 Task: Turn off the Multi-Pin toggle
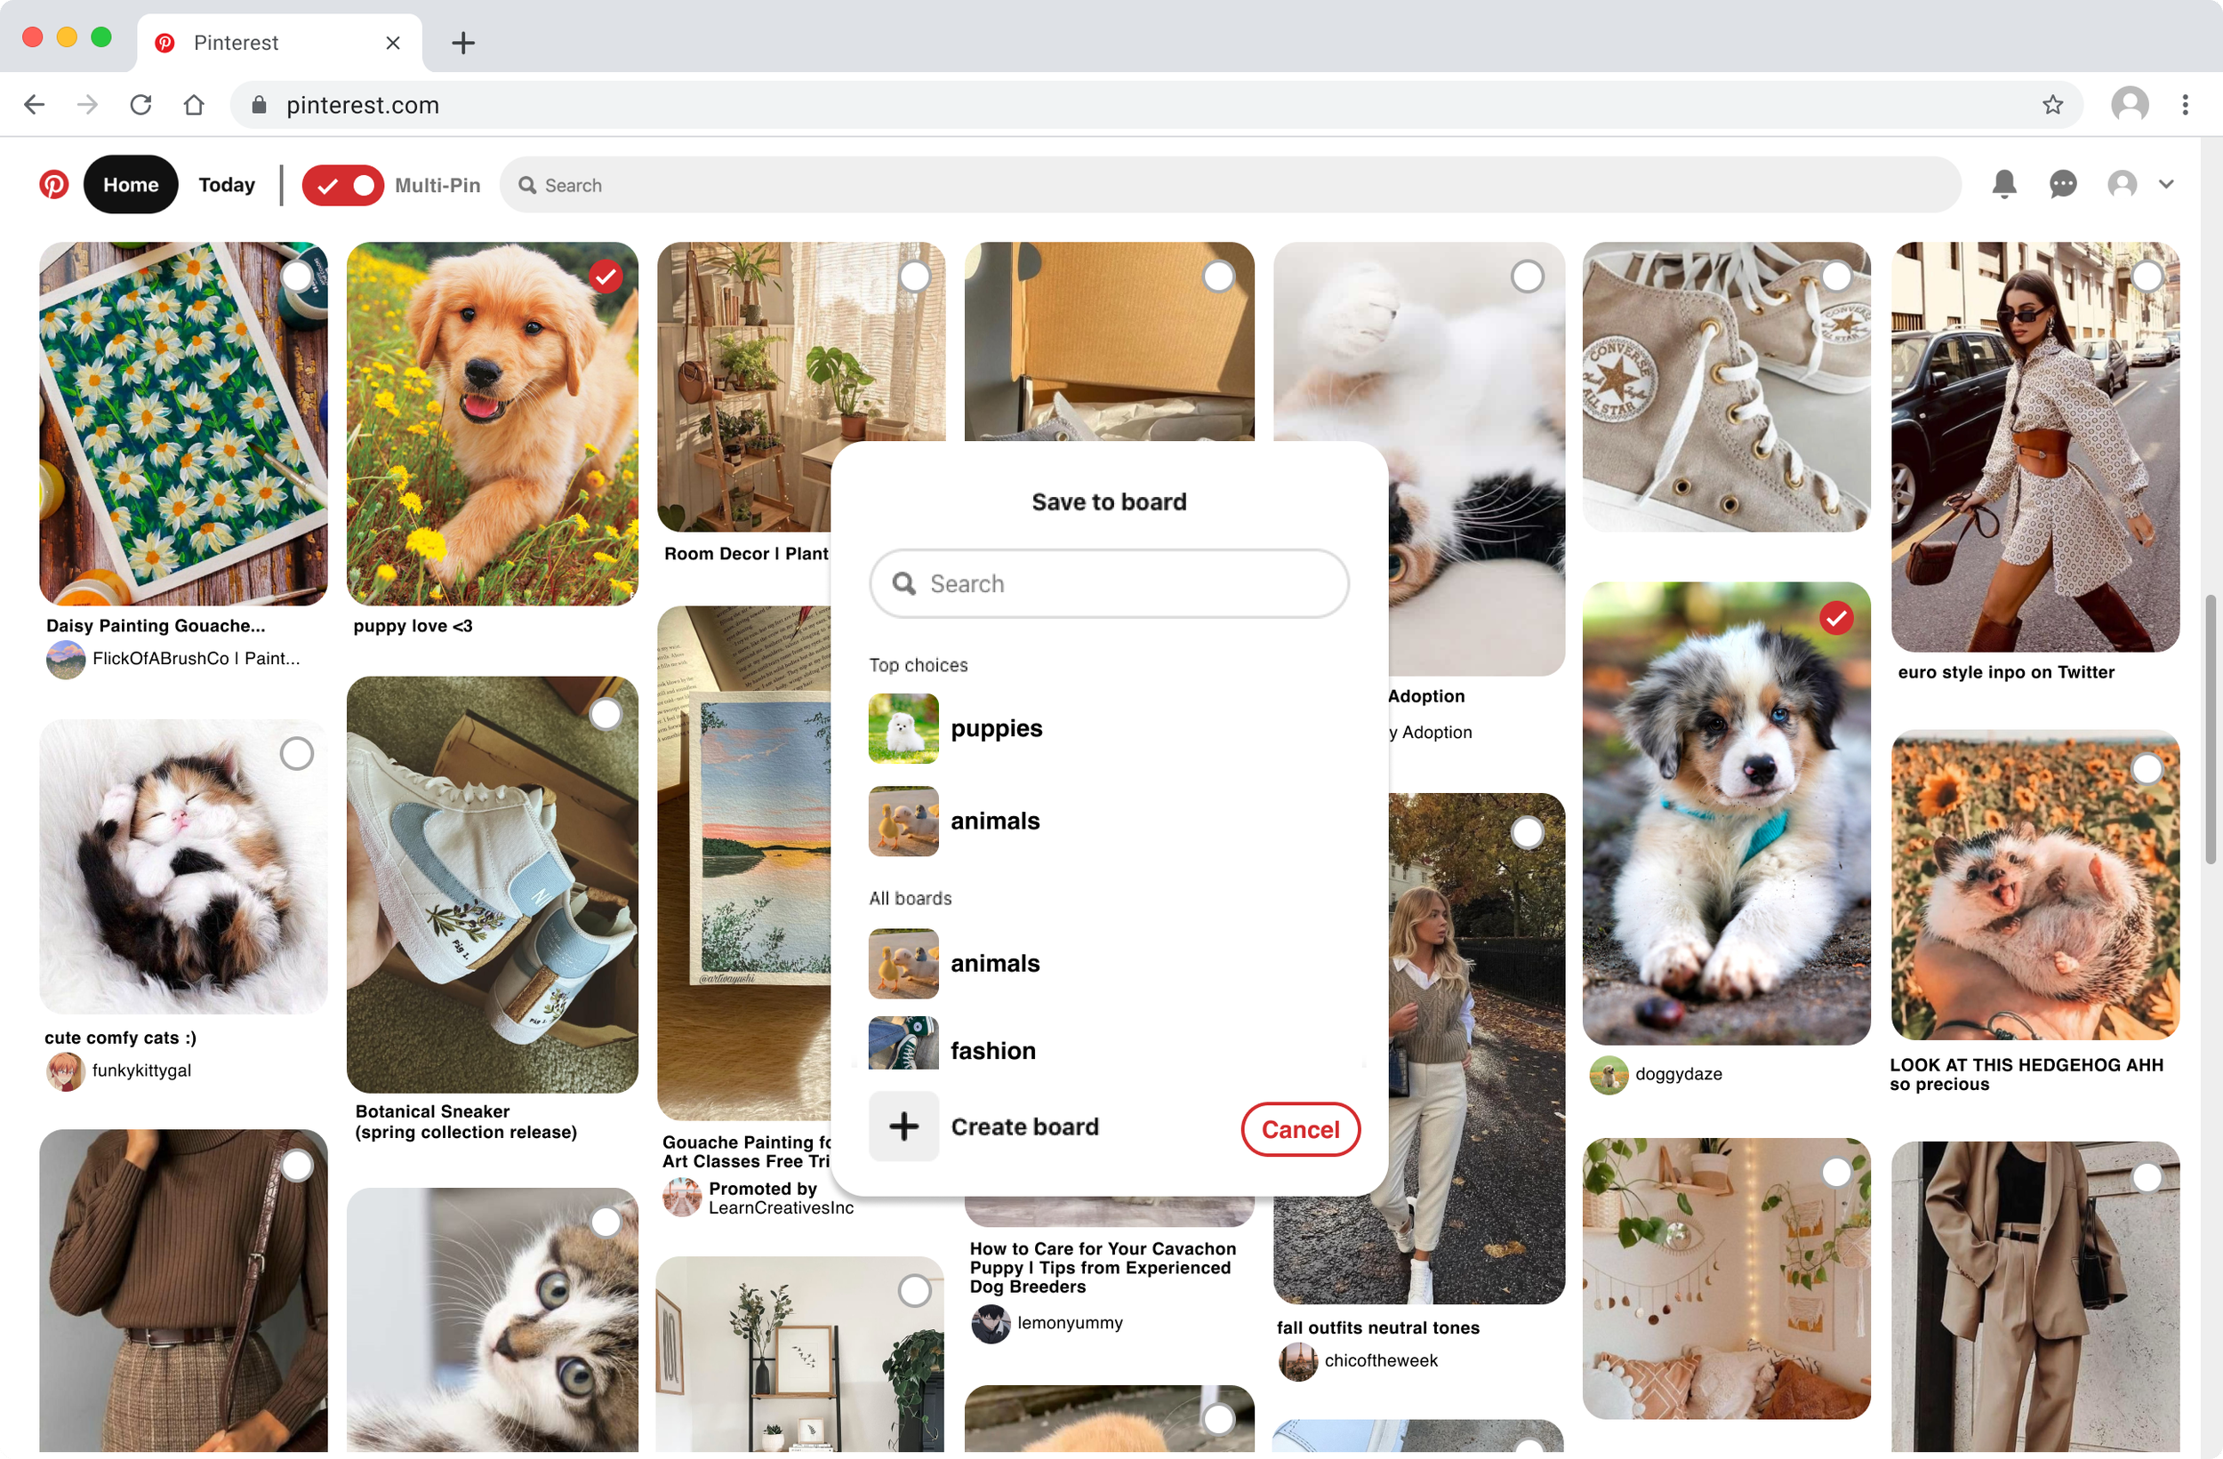pyautogui.click(x=343, y=185)
